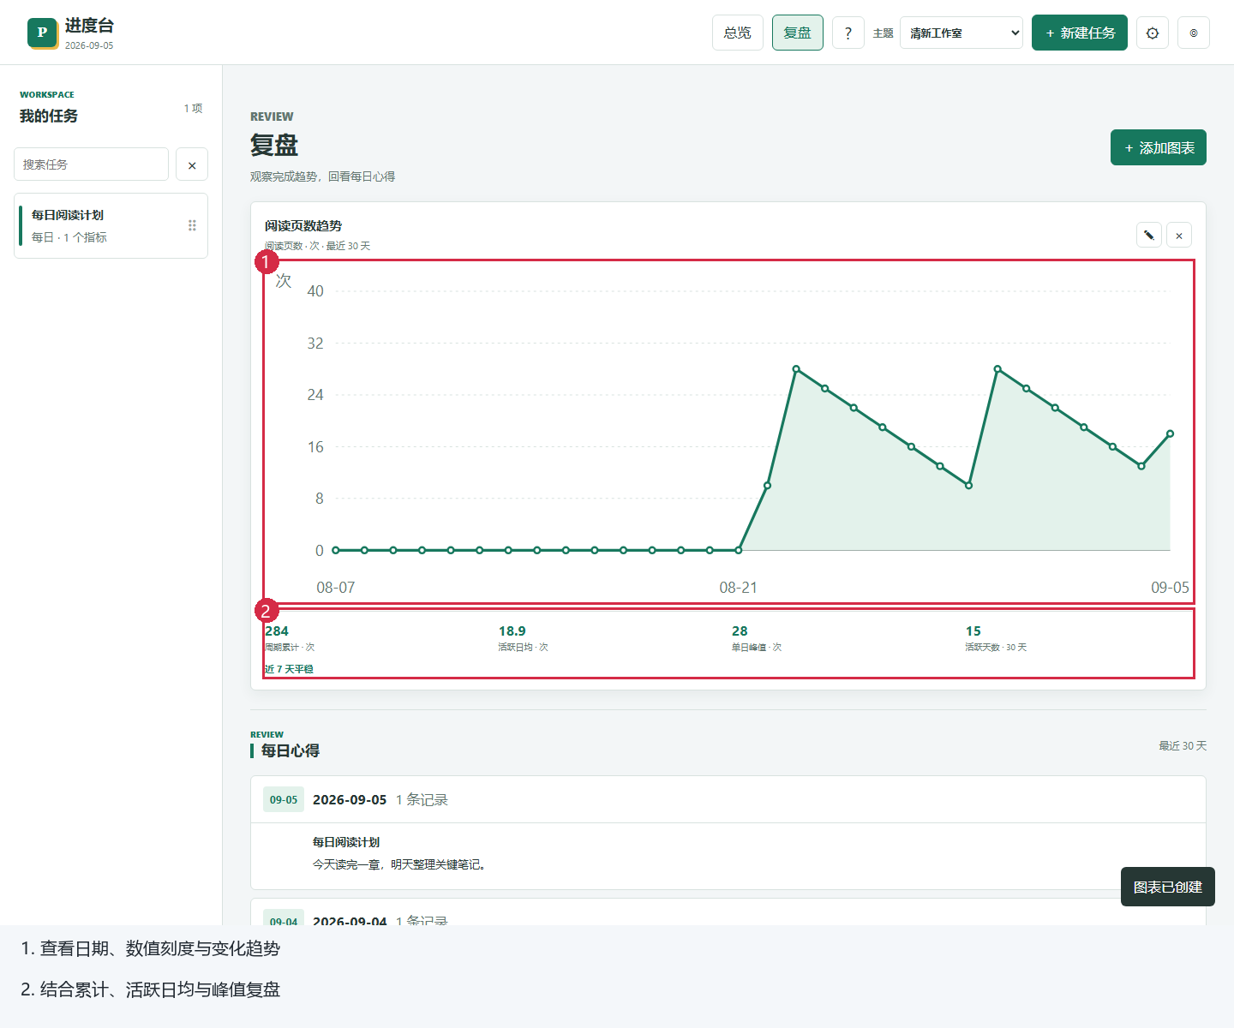The height and width of the screenshot is (1028, 1234).
Task: Edit the 阅读页数趋势 chart with pencil icon
Action: point(1149,235)
